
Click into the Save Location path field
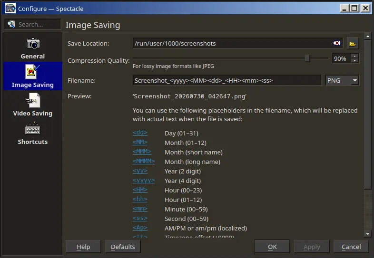tap(238, 43)
